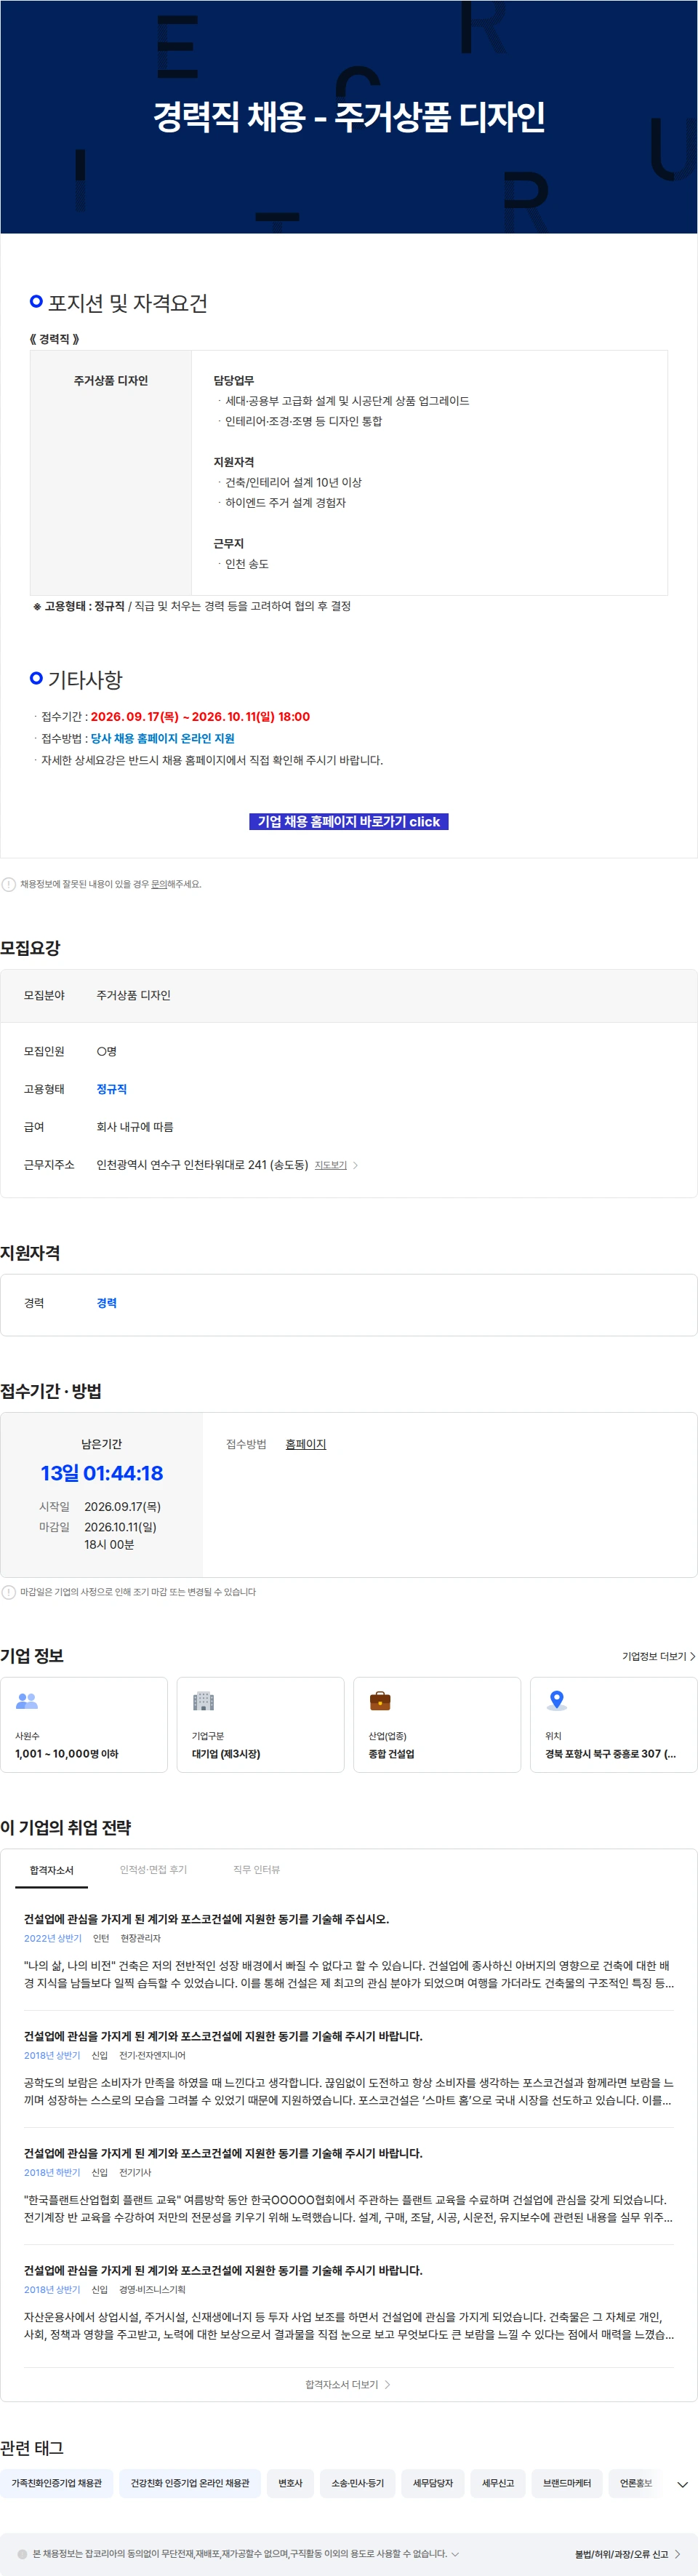
Task: Open the 지도보기 map link
Action: click(x=330, y=1165)
